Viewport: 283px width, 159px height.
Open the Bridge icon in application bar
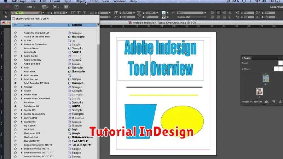16,7
